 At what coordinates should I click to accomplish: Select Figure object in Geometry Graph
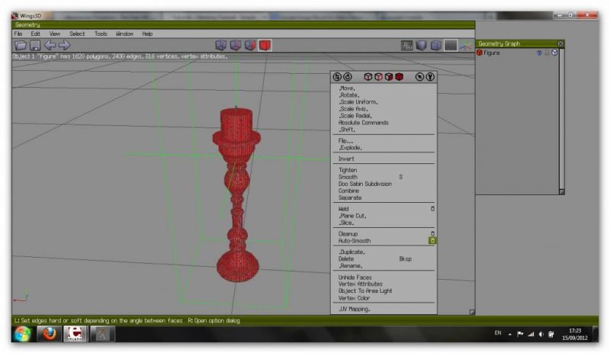(x=492, y=53)
